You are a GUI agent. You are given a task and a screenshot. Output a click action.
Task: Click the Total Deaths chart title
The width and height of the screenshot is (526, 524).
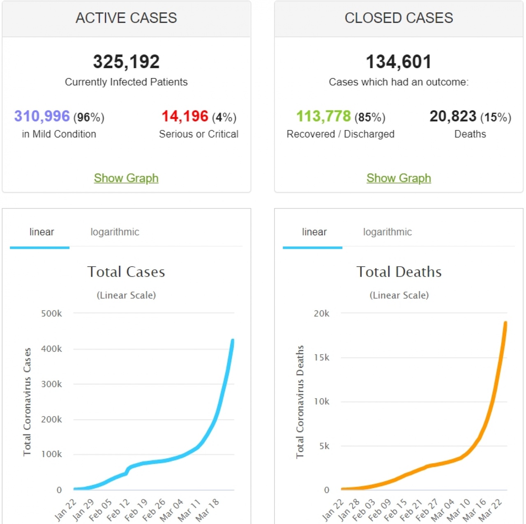click(x=399, y=272)
